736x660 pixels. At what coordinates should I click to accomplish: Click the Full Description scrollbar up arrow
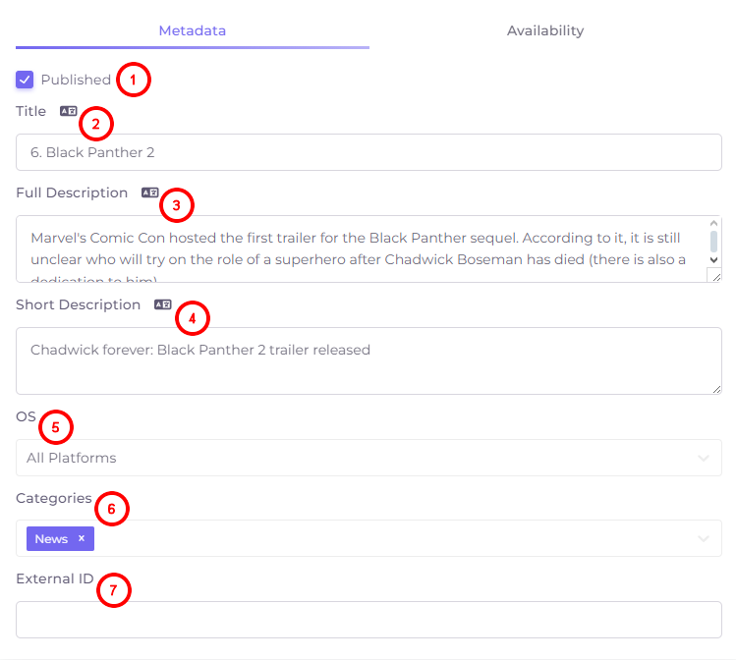tap(713, 223)
